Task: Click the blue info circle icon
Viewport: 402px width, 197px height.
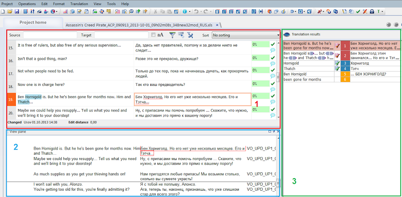Action: pyautogui.click(x=185, y=11)
